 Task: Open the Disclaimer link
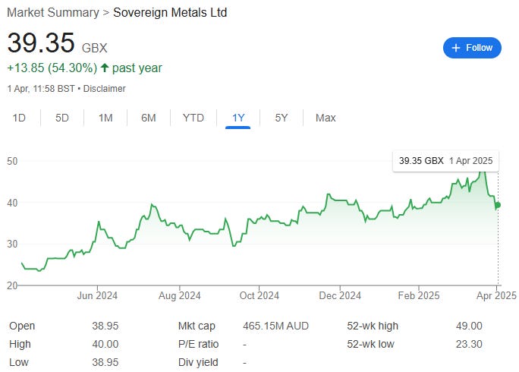(x=104, y=89)
